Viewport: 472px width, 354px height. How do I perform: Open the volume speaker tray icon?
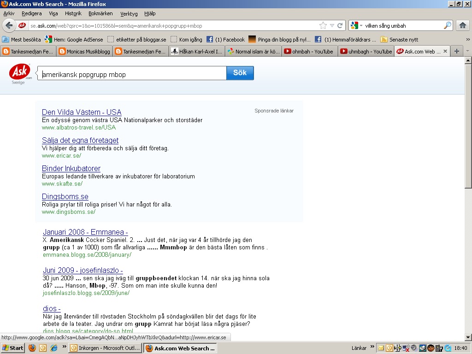click(x=414, y=348)
